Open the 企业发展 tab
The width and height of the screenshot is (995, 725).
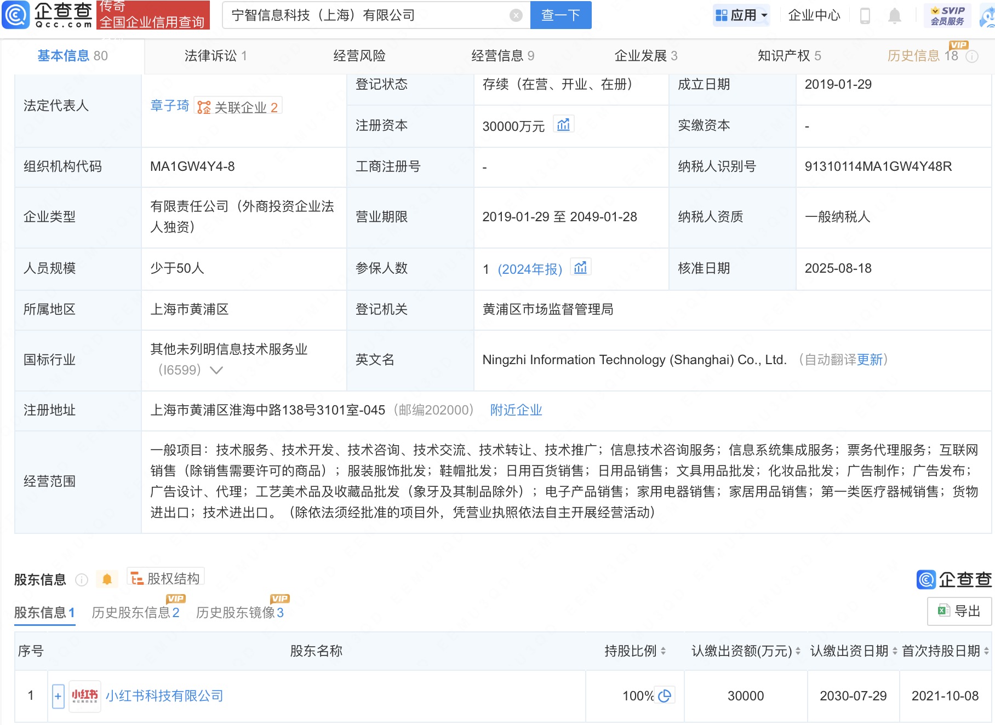click(646, 56)
